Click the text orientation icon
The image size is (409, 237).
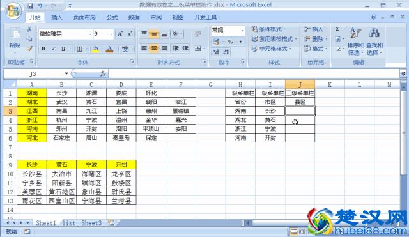(x=176, y=34)
